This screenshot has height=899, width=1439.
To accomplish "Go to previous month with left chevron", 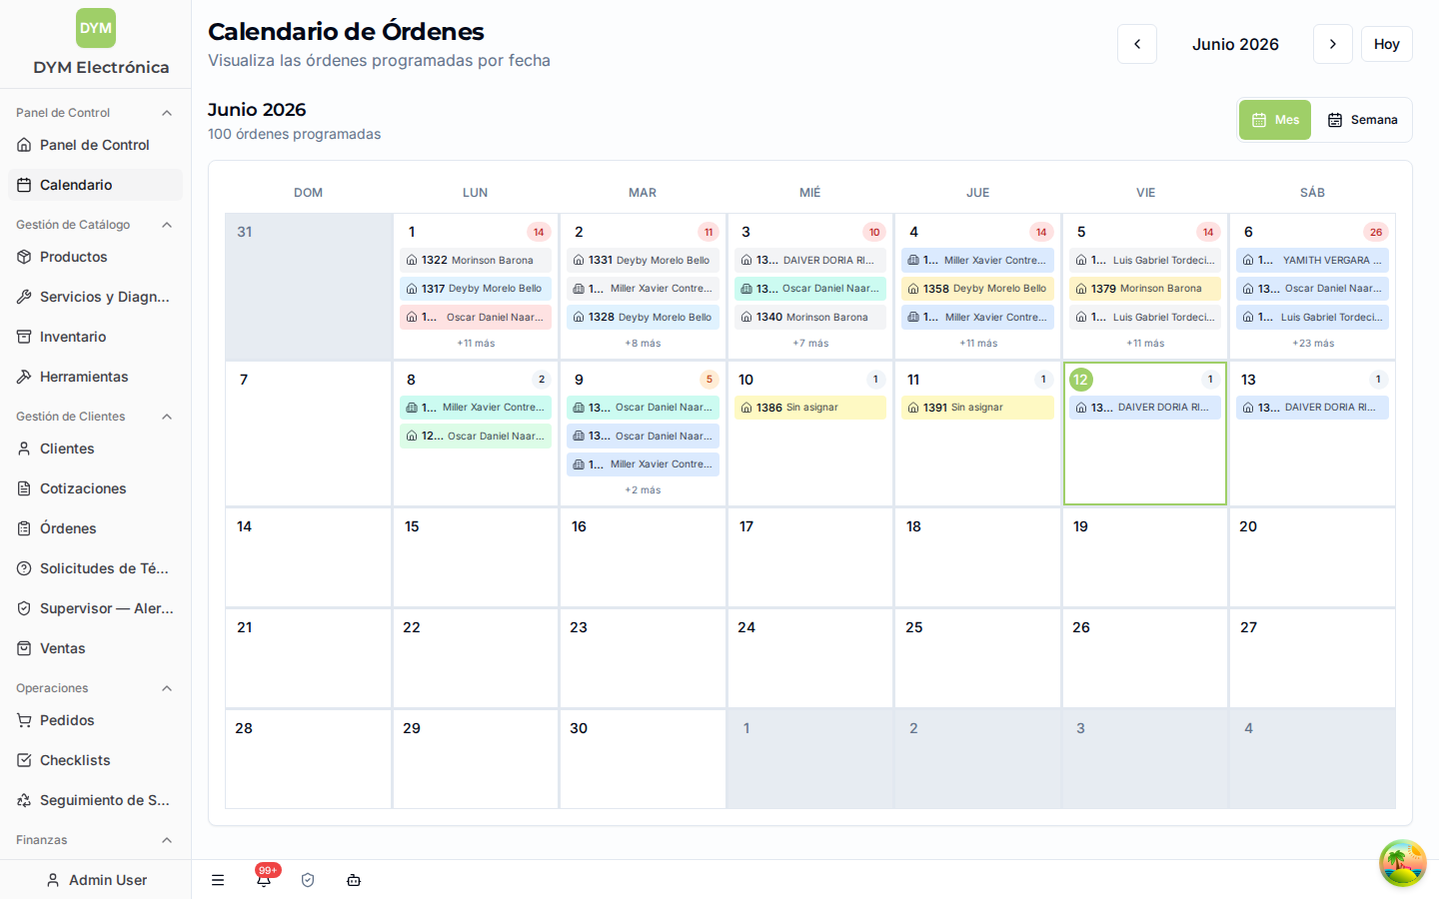I will [1137, 44].
